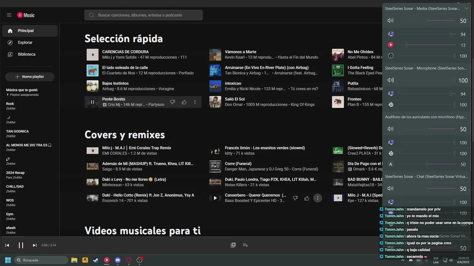
Task: Open the hamburger guide menu
Action: click(9, 15)
